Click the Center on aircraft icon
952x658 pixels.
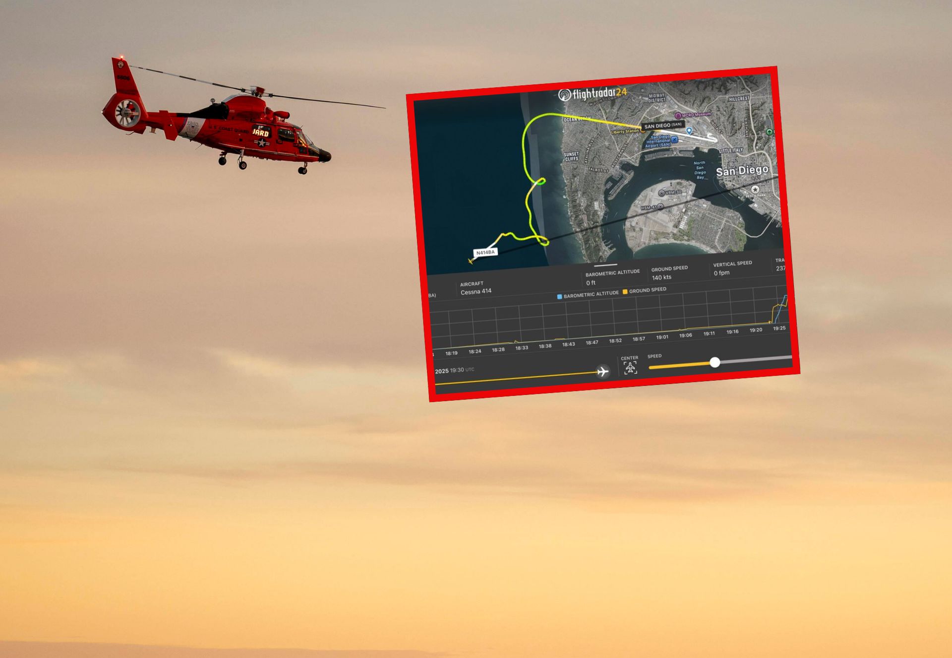[630, 368]
